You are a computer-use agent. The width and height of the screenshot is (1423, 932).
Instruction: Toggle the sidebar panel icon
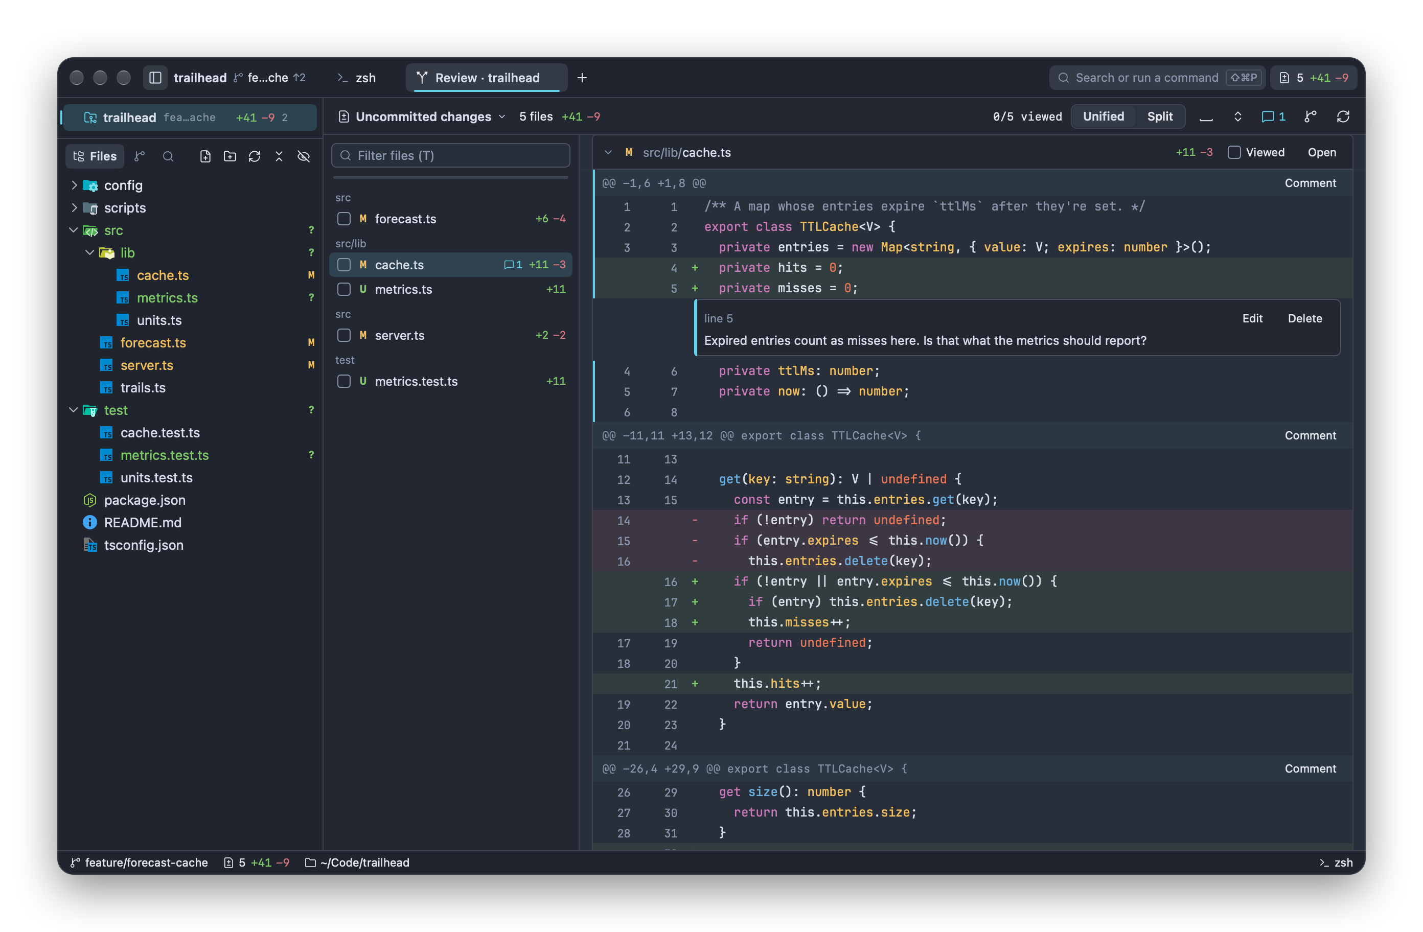pyautogui.click(x=155, y=78)
